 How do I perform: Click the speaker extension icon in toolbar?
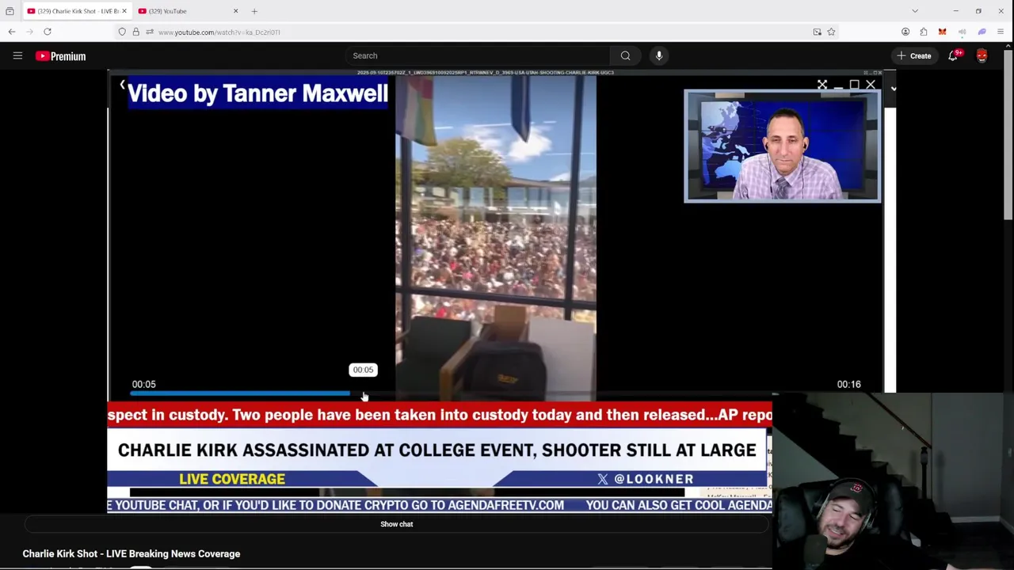point(962,32)
